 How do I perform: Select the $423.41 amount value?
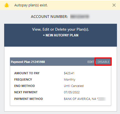pos(69,73)
